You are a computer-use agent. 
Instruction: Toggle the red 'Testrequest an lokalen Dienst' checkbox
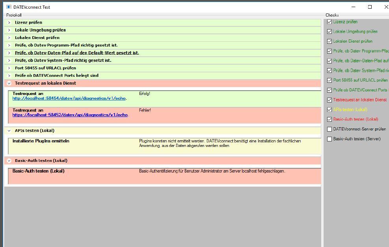click(x=329, y=100)
